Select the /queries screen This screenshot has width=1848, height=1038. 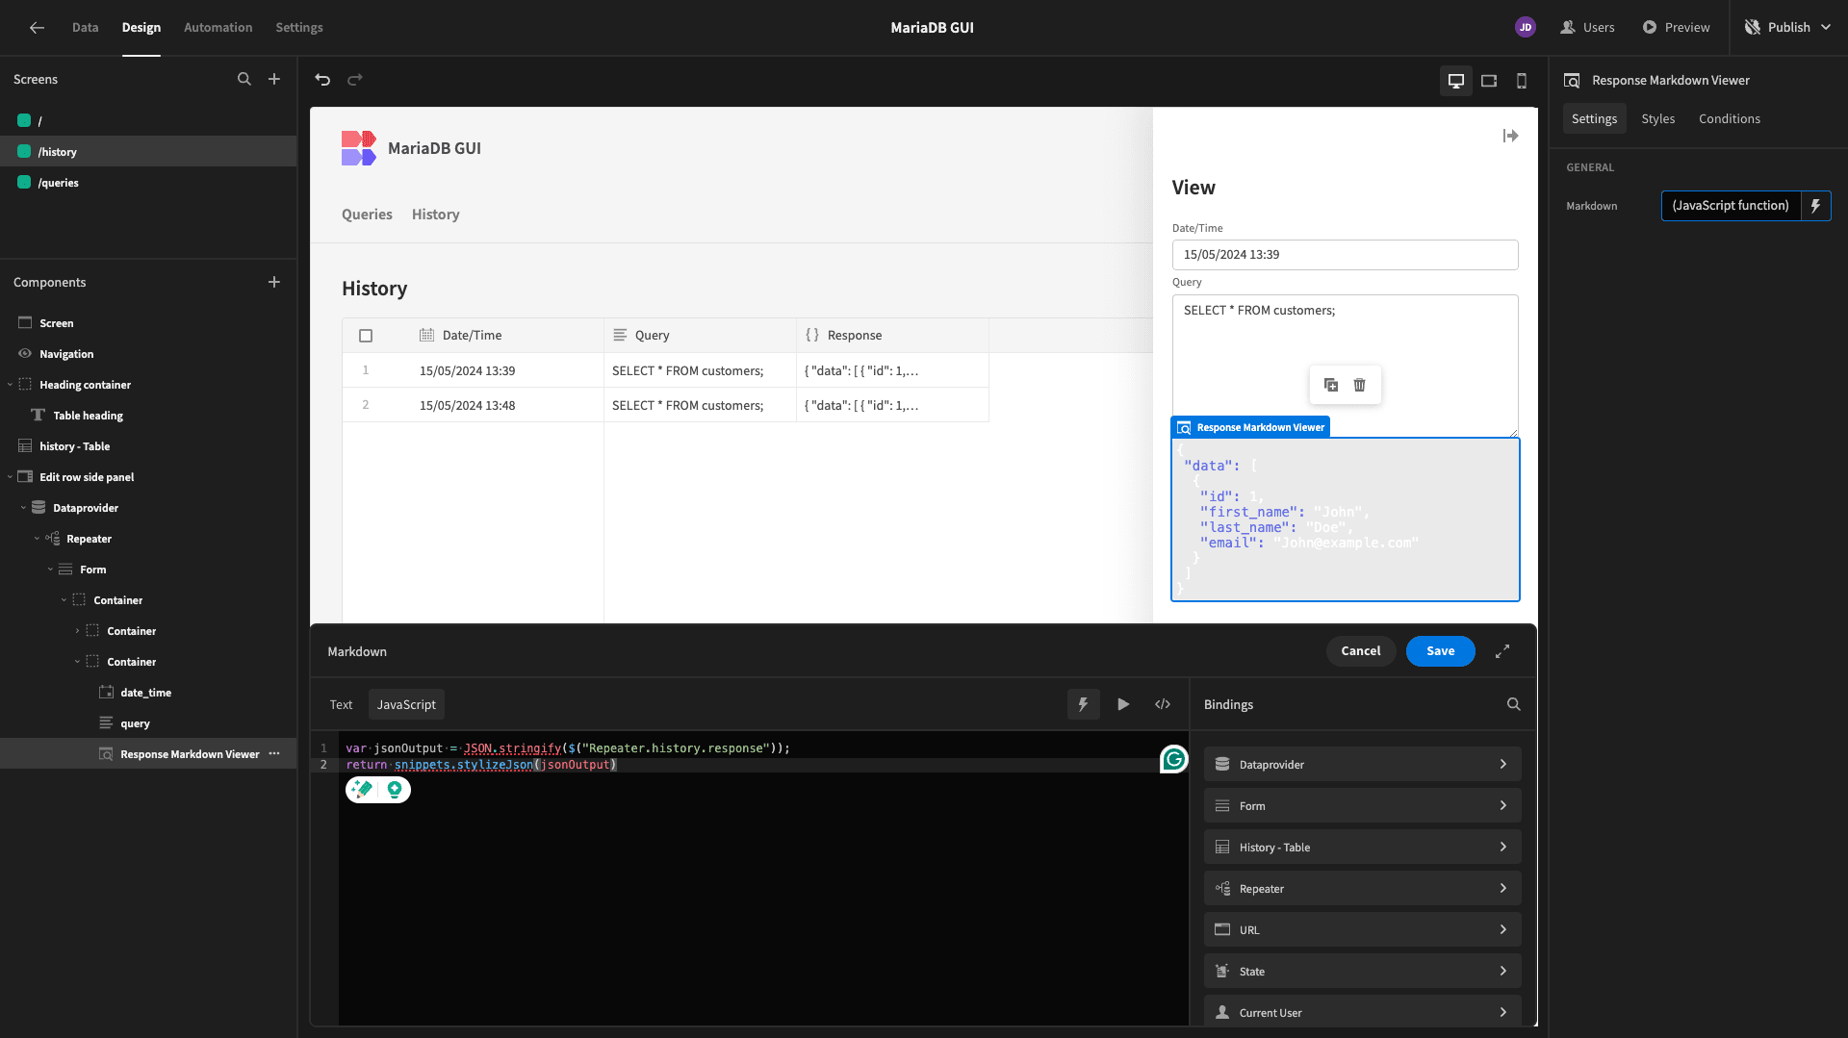pyautogui.click(x=148, y=183)
